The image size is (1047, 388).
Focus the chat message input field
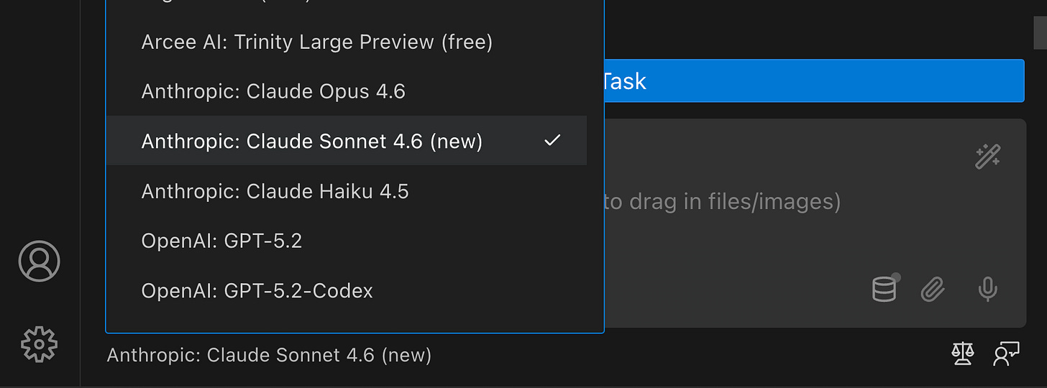[x=755, y=202]
